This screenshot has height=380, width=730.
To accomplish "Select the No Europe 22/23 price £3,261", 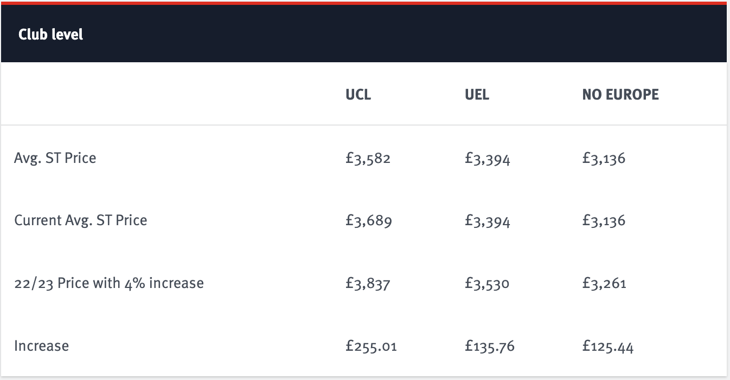I will pyautogui.click(x=604, y=284).
